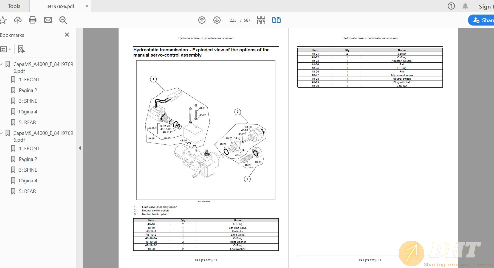The image size is (494, 268).
Task: Collapse the left navigation pane arrow
Action: pos(80,148)
